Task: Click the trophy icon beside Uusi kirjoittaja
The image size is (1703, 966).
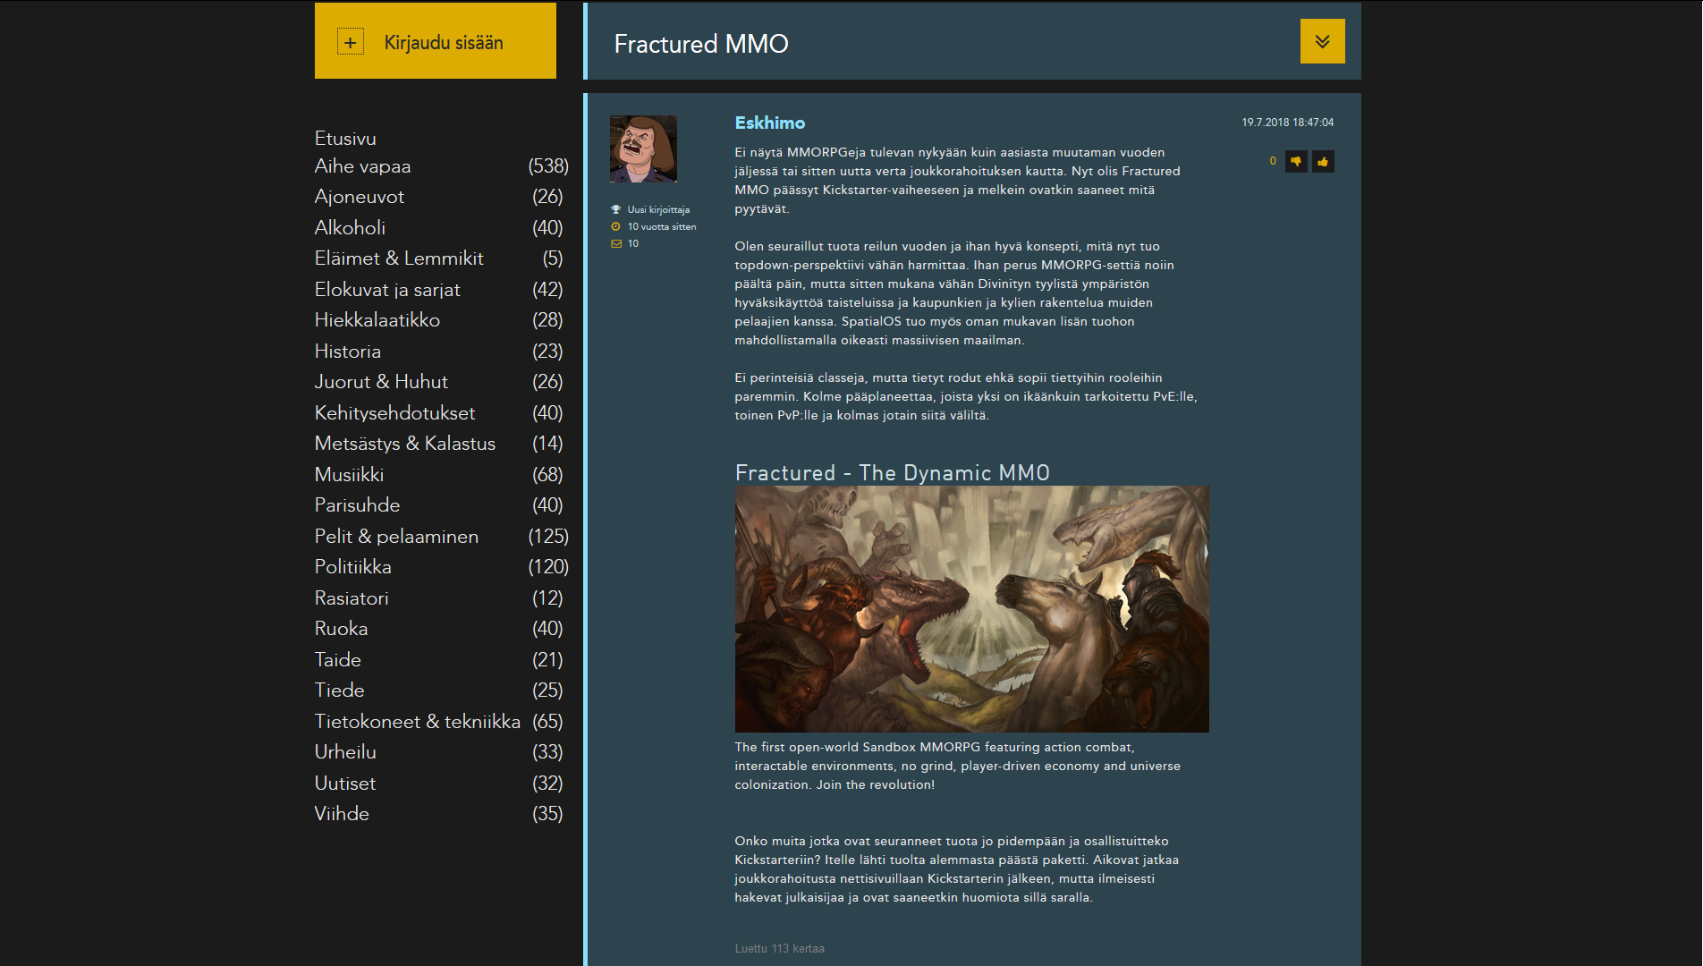Action: point(615,209)
